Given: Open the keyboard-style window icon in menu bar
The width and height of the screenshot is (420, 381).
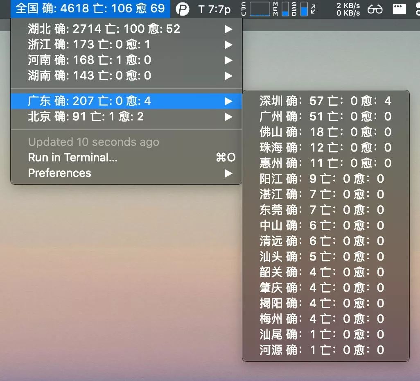Looking at the screenshot, I should click(400, 9).
